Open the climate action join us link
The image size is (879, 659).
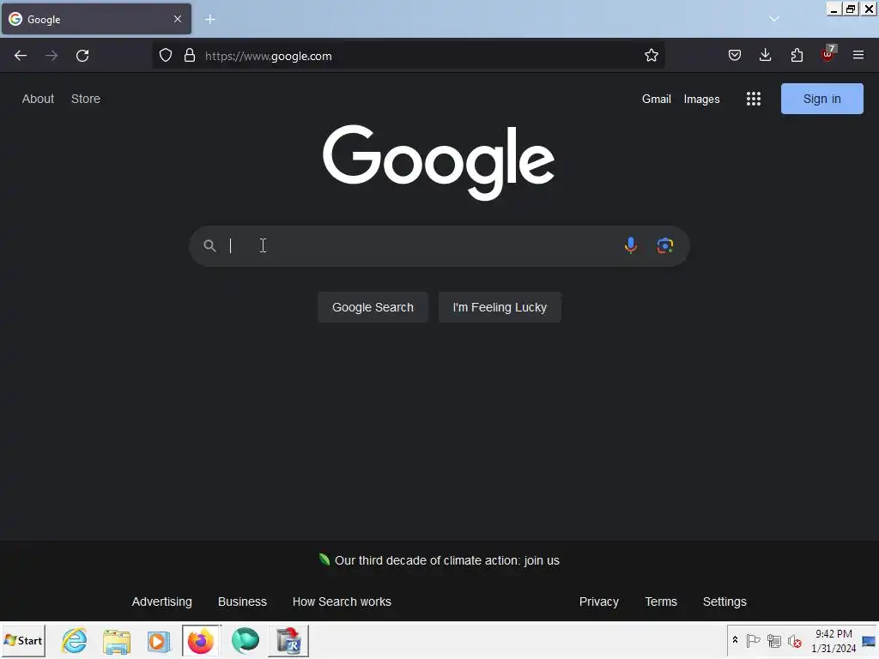click(x=446, y=560)
